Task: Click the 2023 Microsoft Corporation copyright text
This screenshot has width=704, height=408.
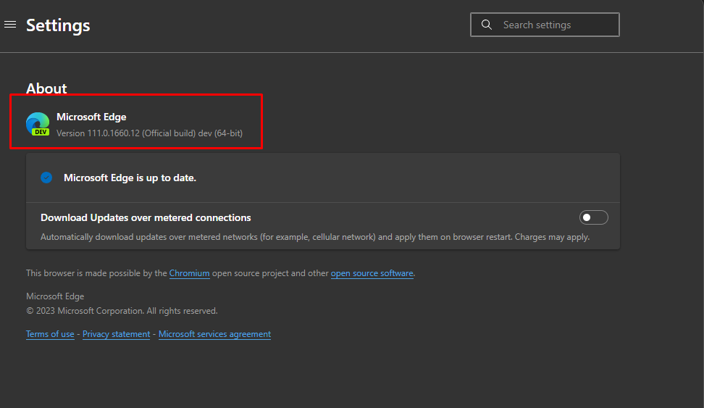Action: point(122,311)
